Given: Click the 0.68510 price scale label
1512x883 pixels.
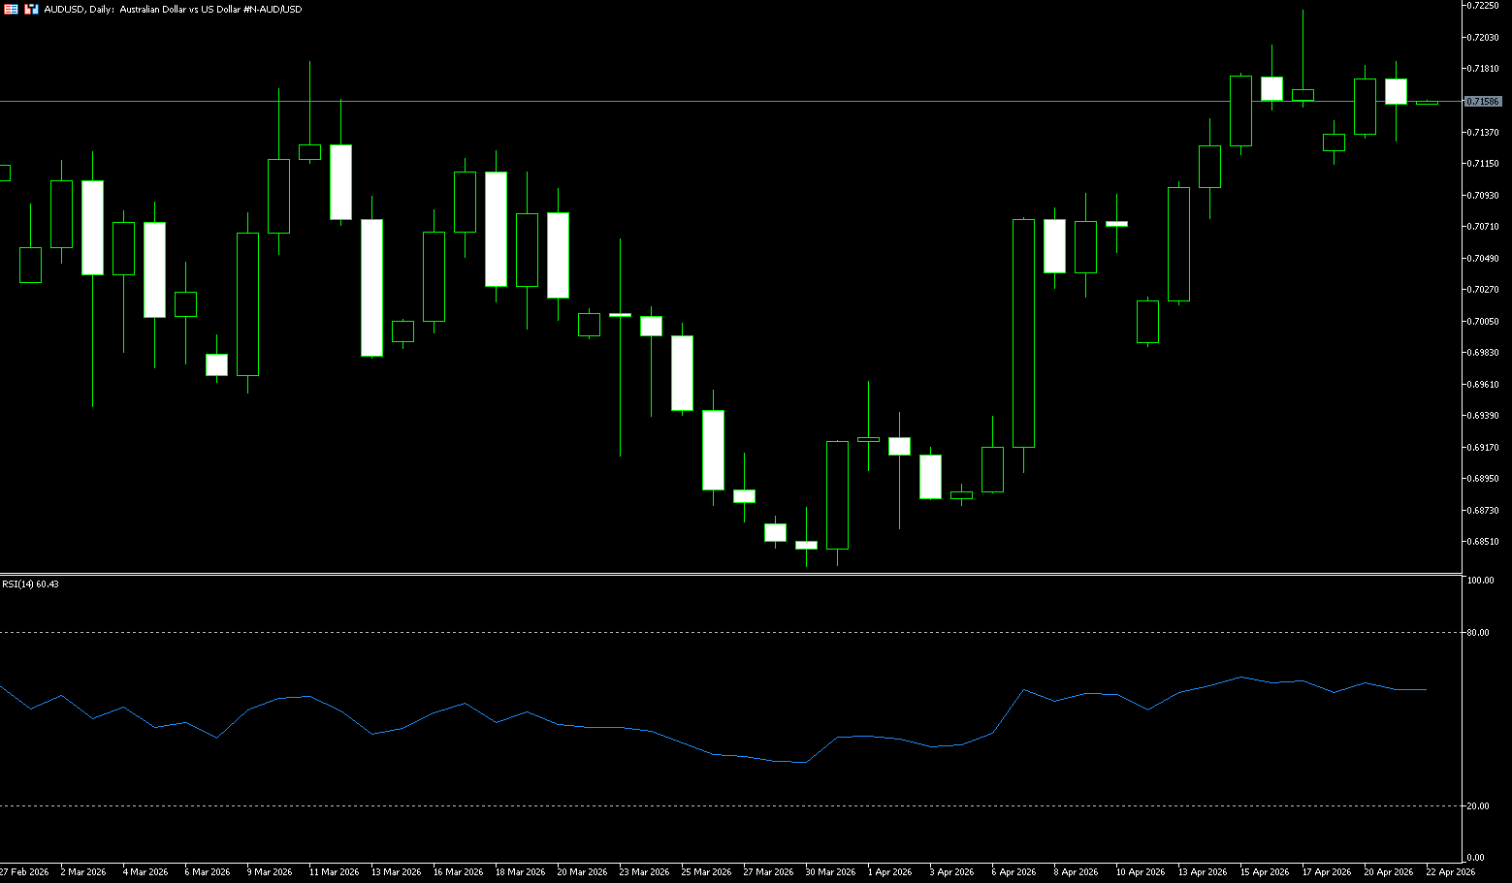Looking at the screenshot, I should point(1483,542).
